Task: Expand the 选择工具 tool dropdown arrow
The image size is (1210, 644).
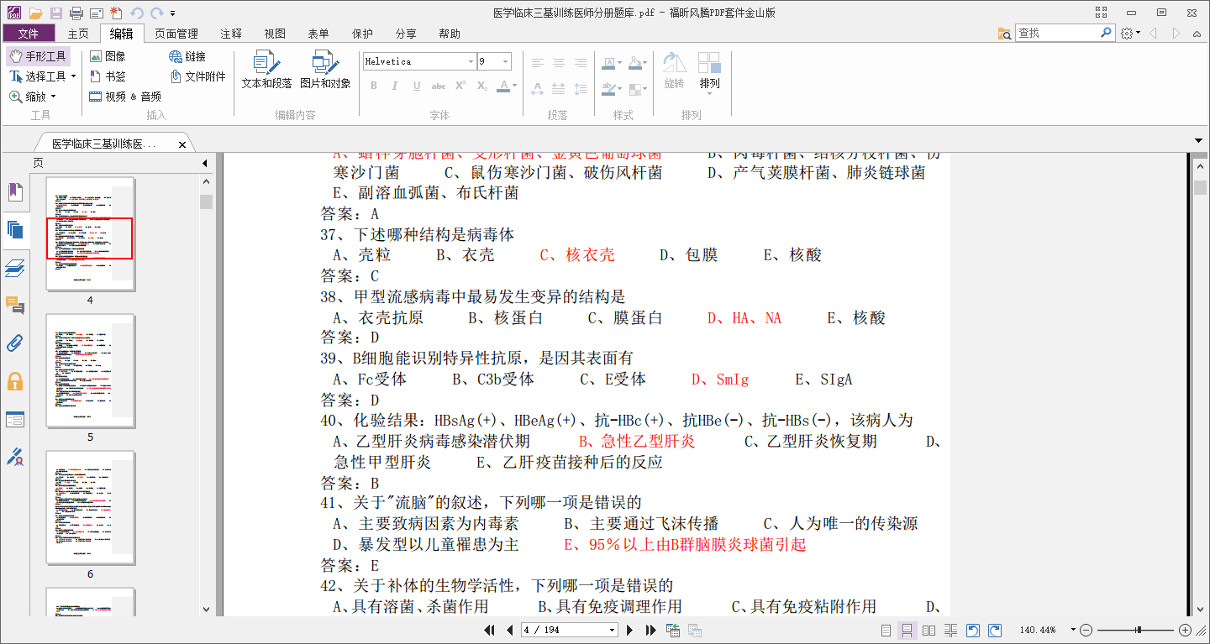Action: click(x=74, y=75)
